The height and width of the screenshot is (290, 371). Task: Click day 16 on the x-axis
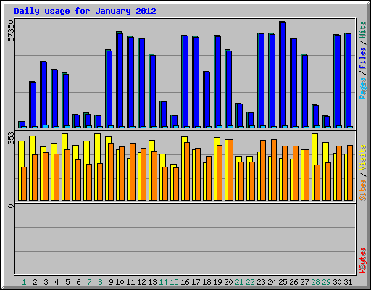(x=185, y=282)
